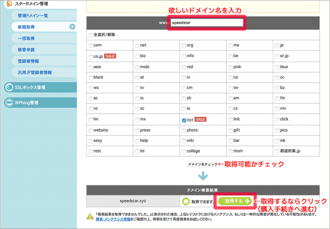Check the me domain checkbox
Screen dimensions: 330x229
(x=230, y=46)
